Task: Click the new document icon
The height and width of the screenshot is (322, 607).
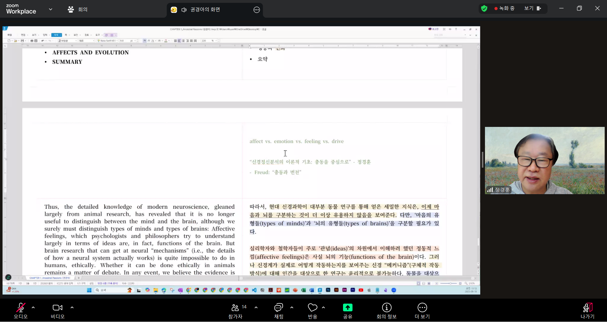Action: click(9, 41)
